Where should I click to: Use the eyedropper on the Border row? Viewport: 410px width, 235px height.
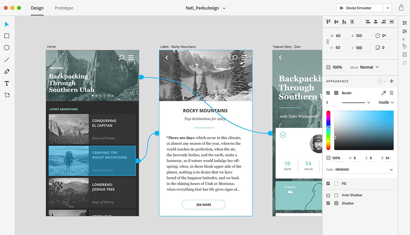[x=383, y=93]
